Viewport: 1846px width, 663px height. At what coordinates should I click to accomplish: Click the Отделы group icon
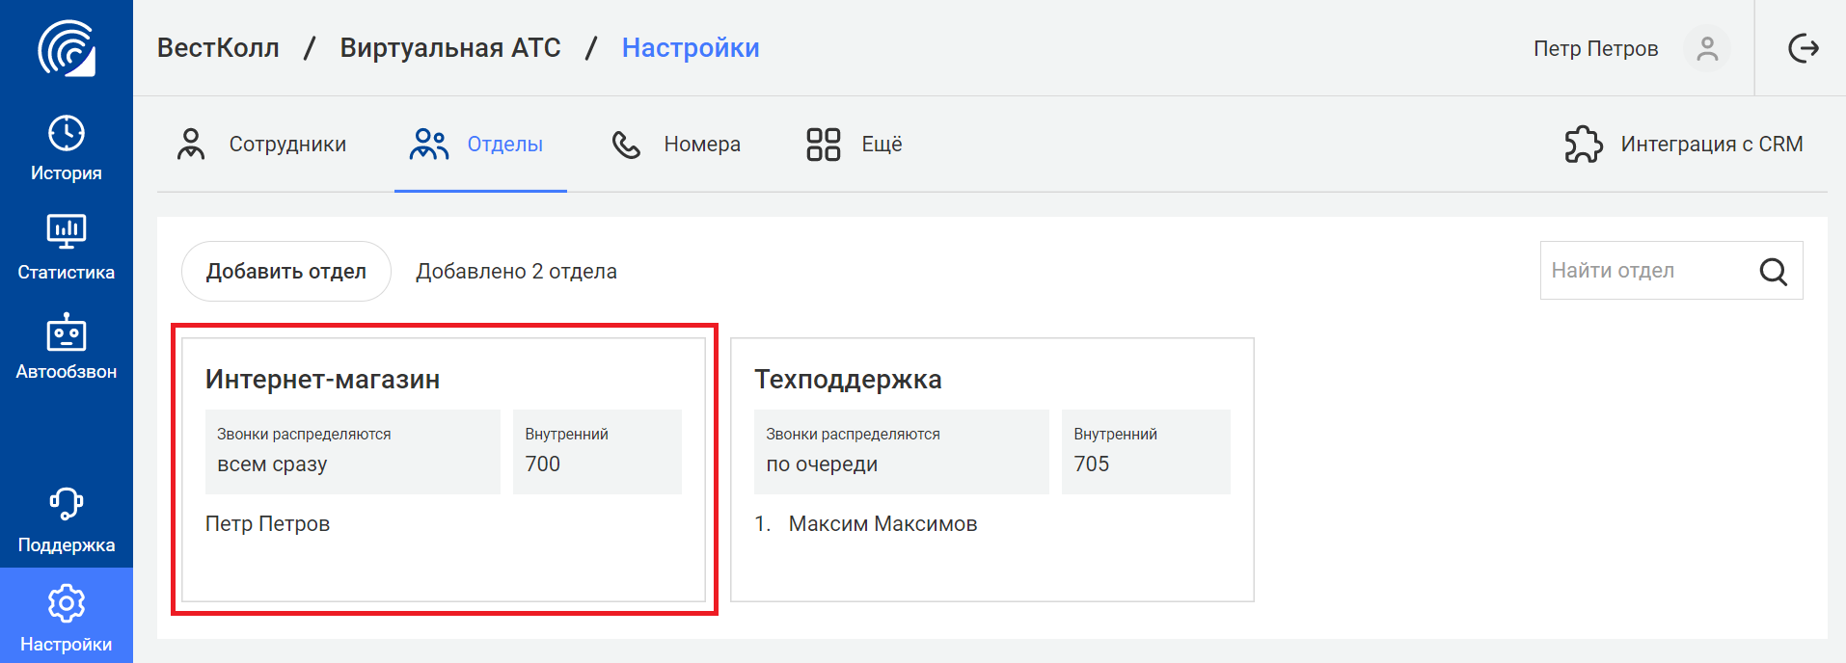click(x=429, y=145)
